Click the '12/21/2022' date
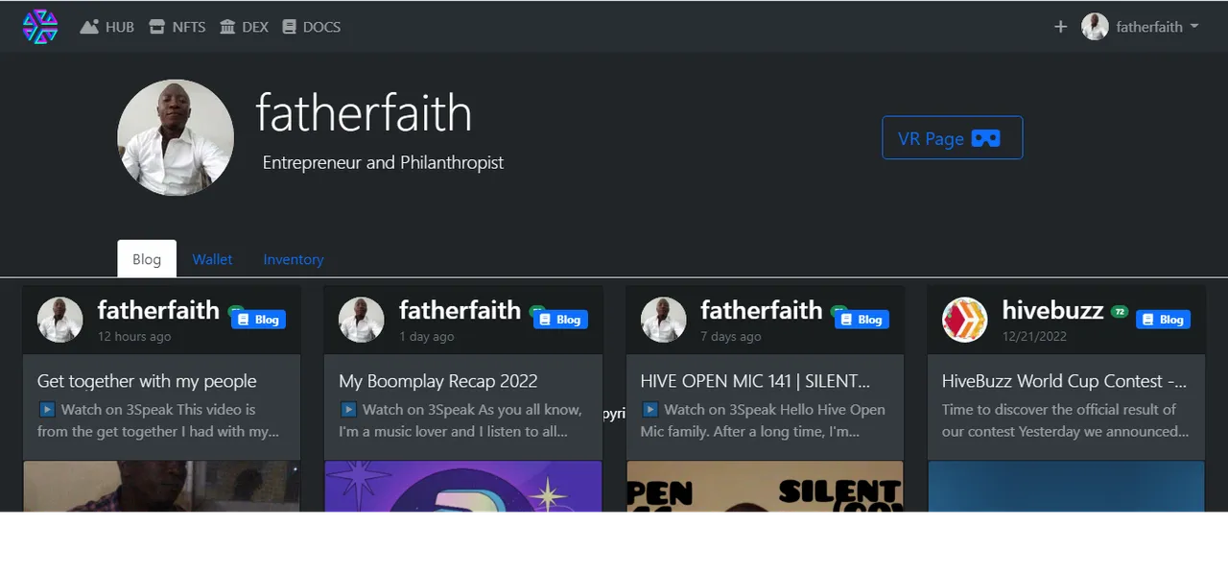Image resolution: width=1228 pixels, height=574 pixels. click(1034, 337)
